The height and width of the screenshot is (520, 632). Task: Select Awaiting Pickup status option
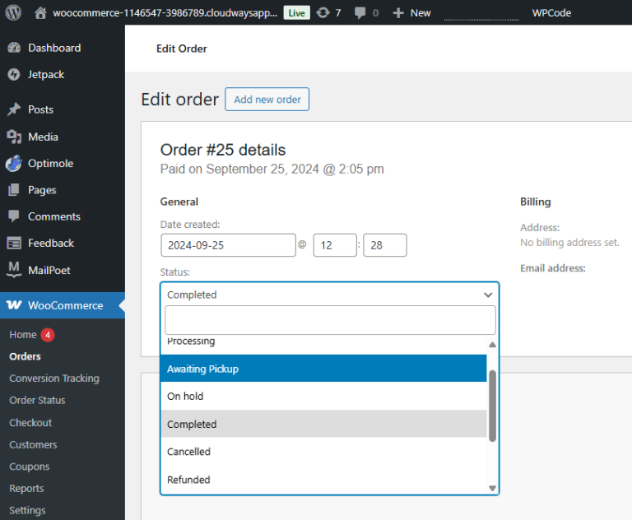(x=323, y=369)
